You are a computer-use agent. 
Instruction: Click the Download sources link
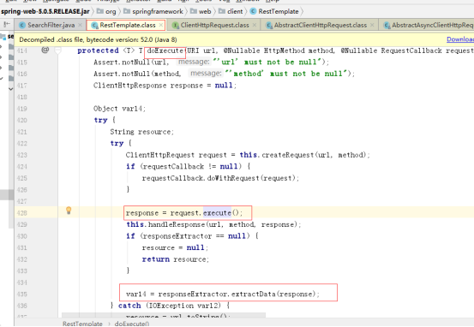click(x=460, y=39)
